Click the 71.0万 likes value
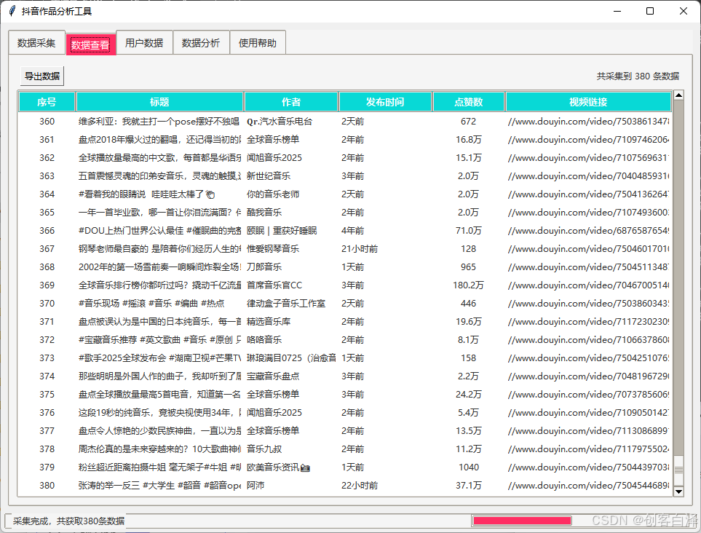Screen dimensions: 701x533 tap(469, 231)
